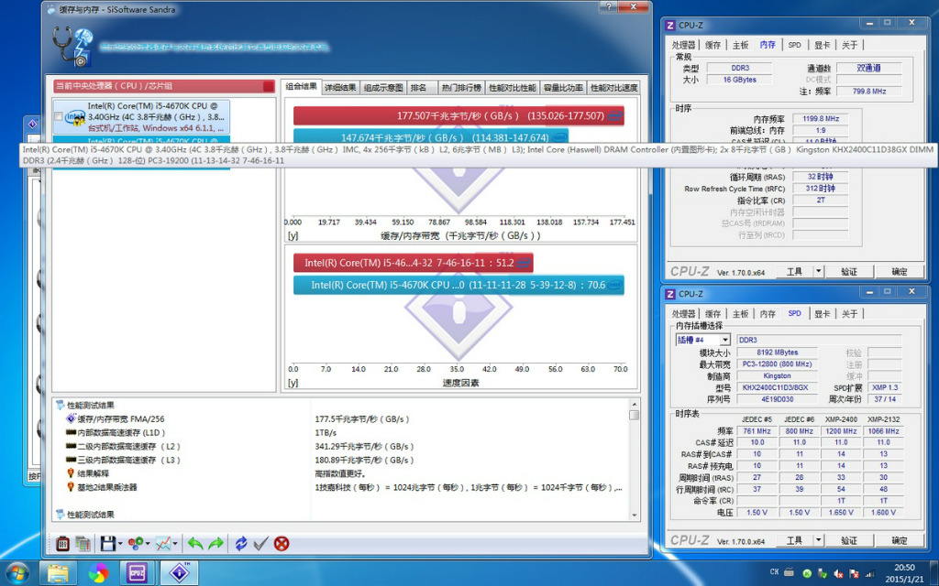Click the green back arrow icon

tap(195, 543)
